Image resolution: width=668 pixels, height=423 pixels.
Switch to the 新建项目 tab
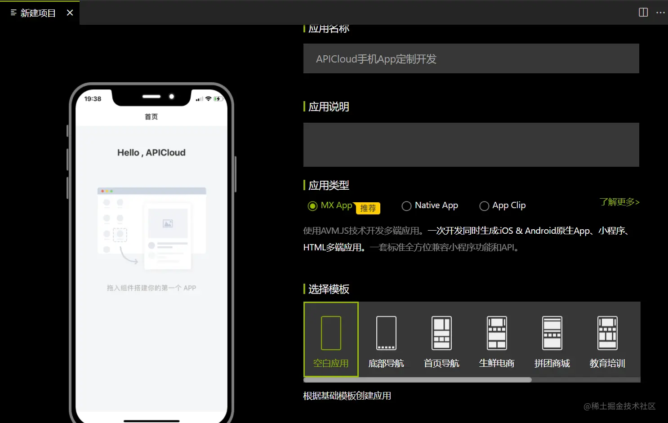[x=38, y=13]
